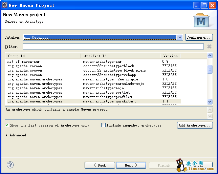Go to next page with Next button

[x=131, y=165]
